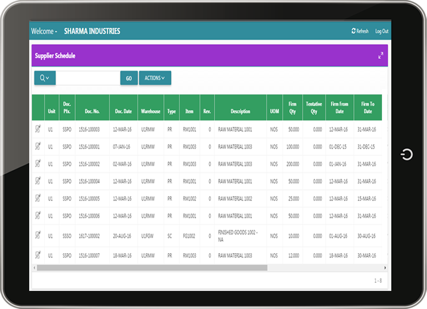Edit row with Doc. No. 1617-100002
The image size is (427, 309).
(38, 235)
